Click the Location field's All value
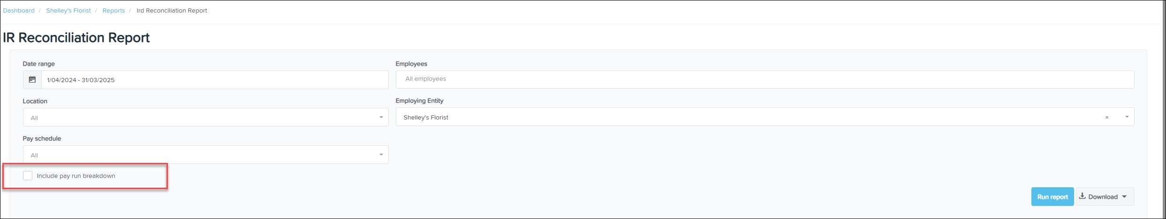The width and height of the screenshot is (1166, 219). [x=34, y=118]
